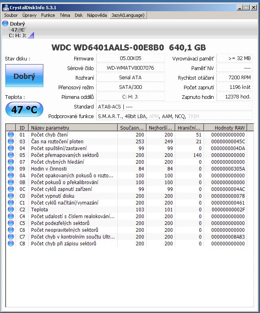This screenshot has height=313, width=260.
Task: Click the status orb for the Teplota row
Action: [x=11, y=209]
